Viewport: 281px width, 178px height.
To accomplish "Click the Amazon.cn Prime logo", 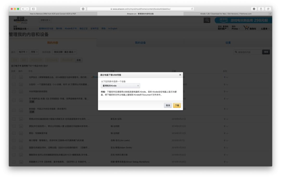I will [21, 20].
